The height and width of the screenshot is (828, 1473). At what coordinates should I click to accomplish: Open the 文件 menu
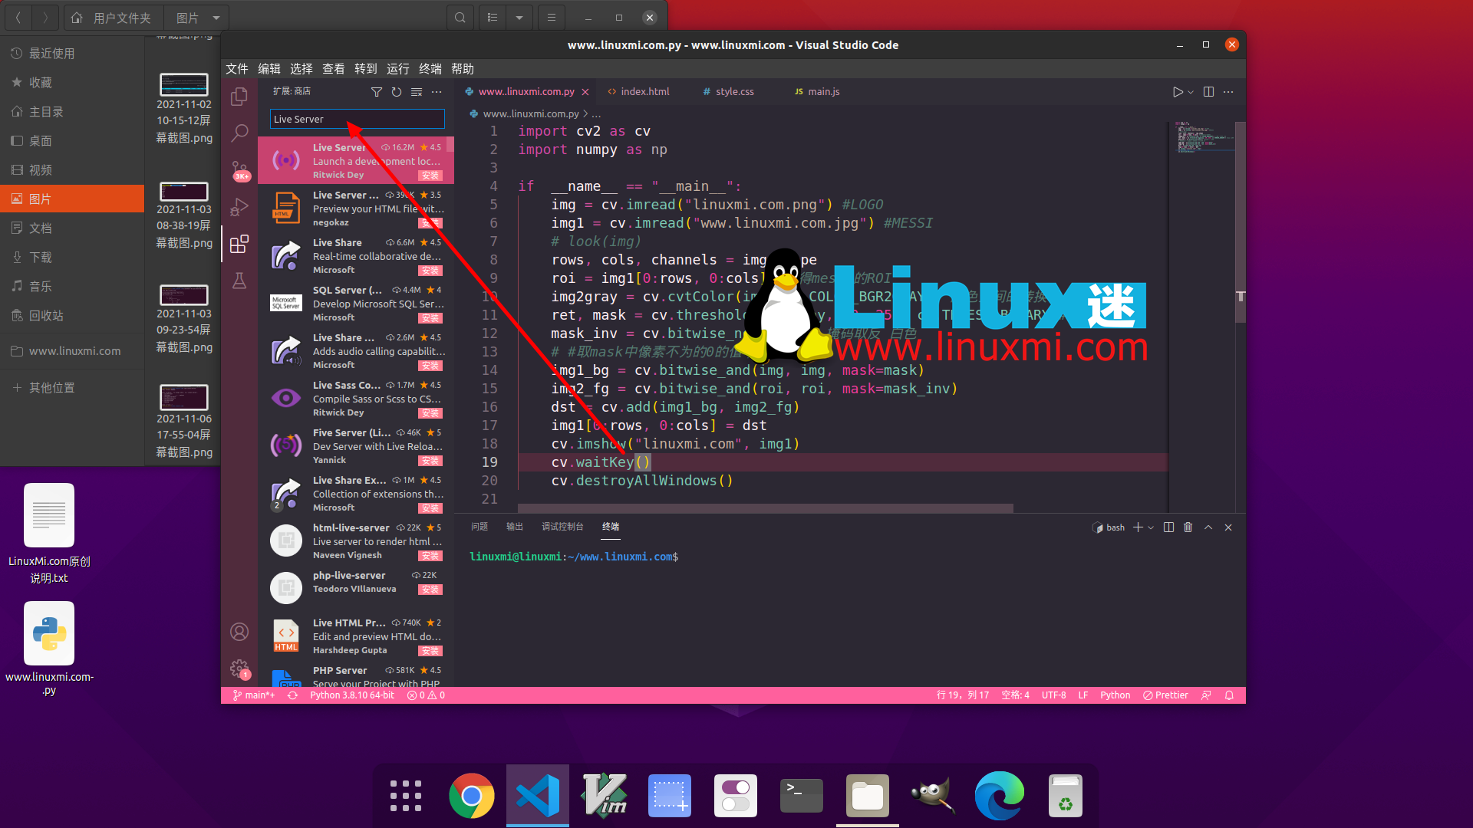(237, 69)
